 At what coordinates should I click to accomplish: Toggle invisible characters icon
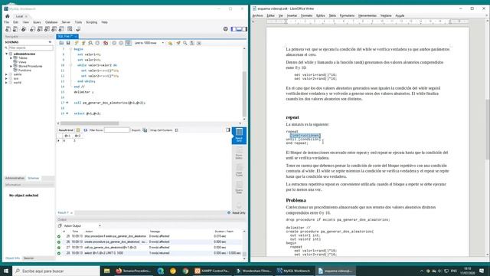[192, 43]
